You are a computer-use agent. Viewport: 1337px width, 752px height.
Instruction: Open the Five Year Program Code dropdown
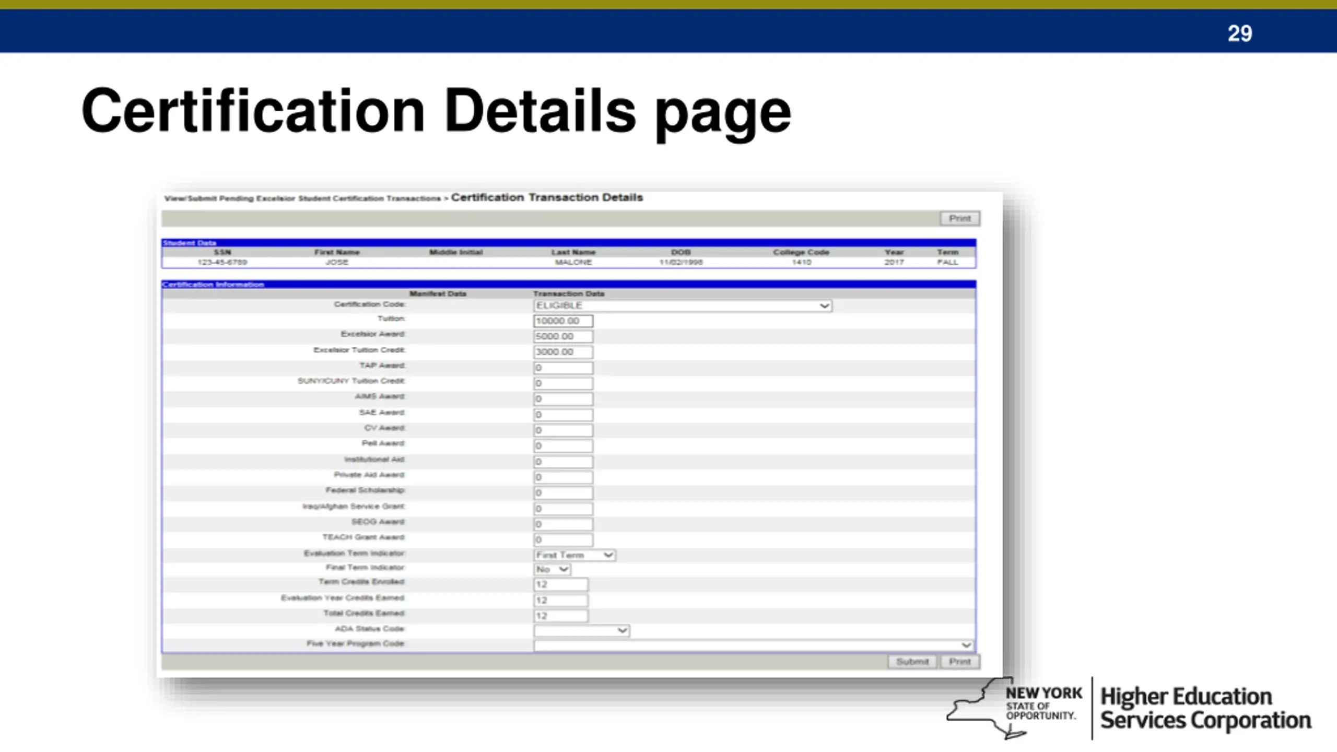(x=753, y=645)
